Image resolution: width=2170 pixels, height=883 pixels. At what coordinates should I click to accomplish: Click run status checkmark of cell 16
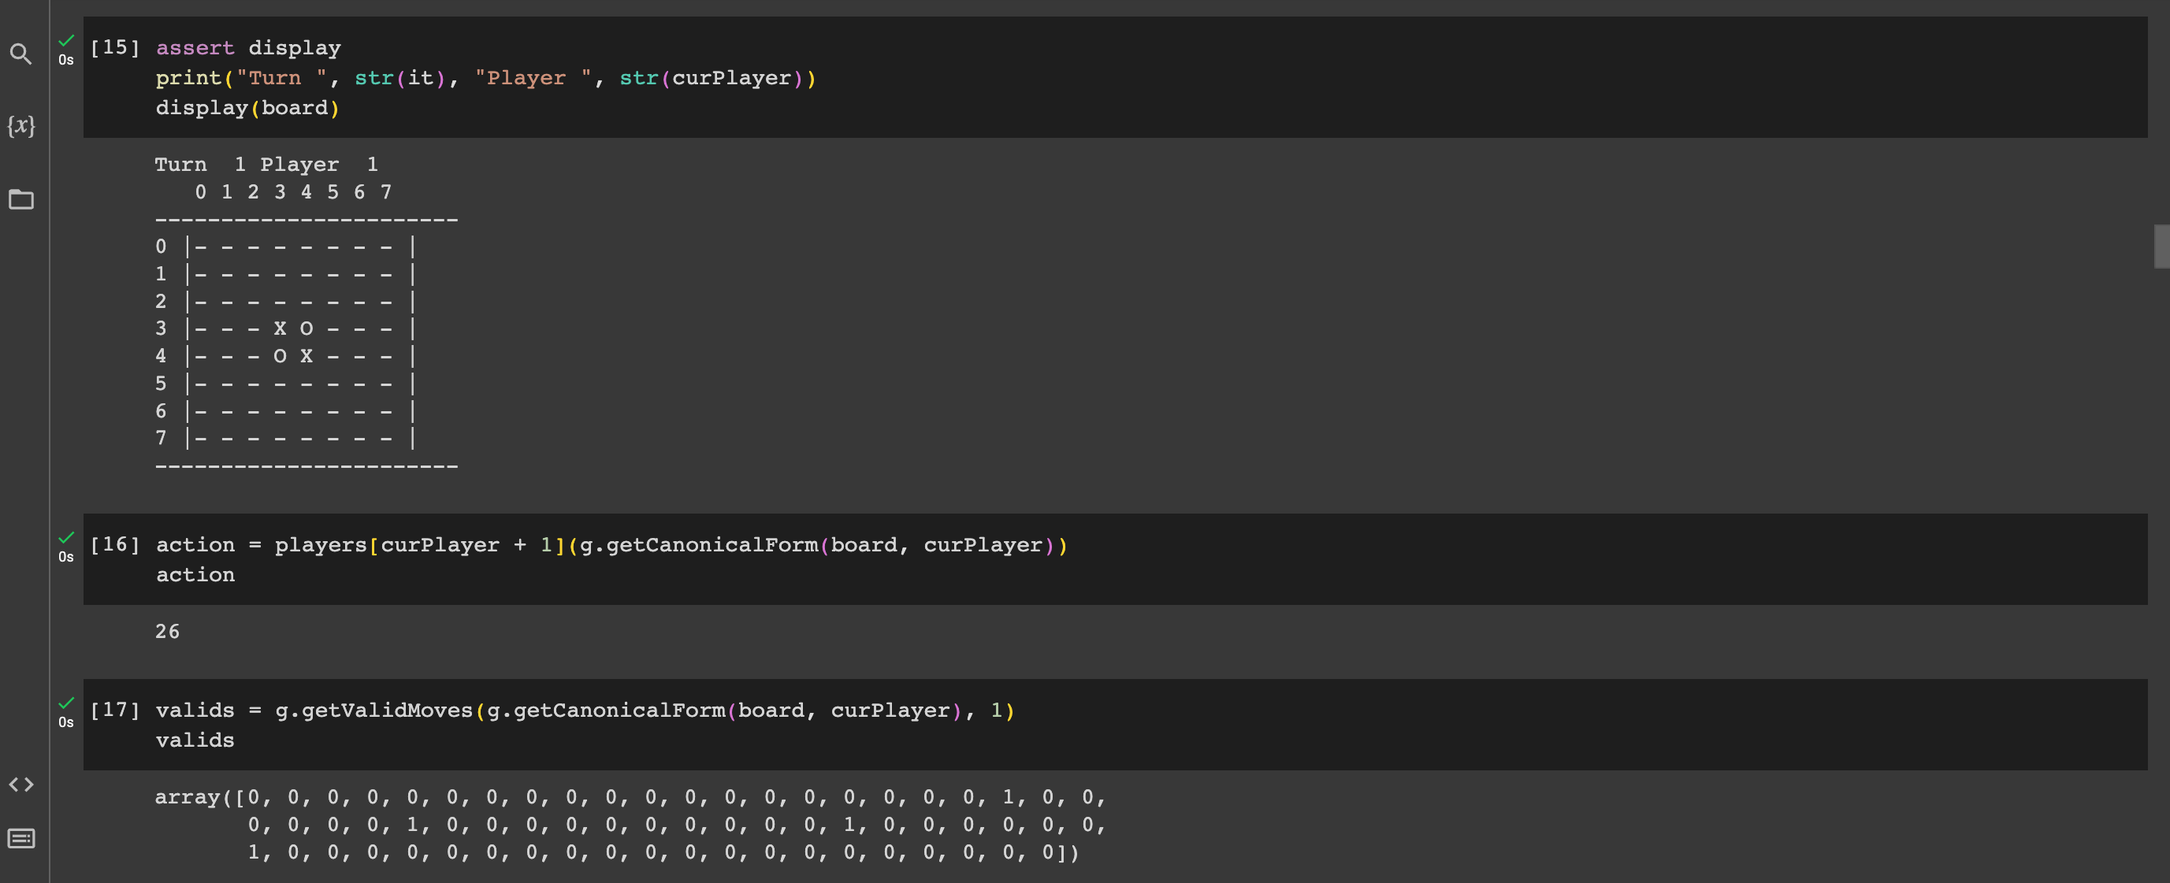pyautogui.click(x=66, y=537)
